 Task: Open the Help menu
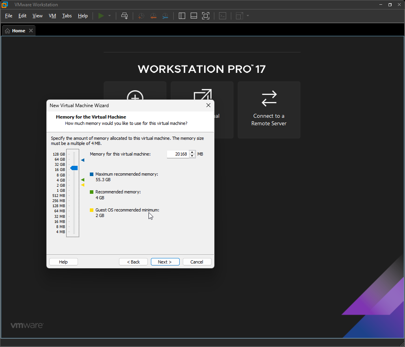pos(83,16)
